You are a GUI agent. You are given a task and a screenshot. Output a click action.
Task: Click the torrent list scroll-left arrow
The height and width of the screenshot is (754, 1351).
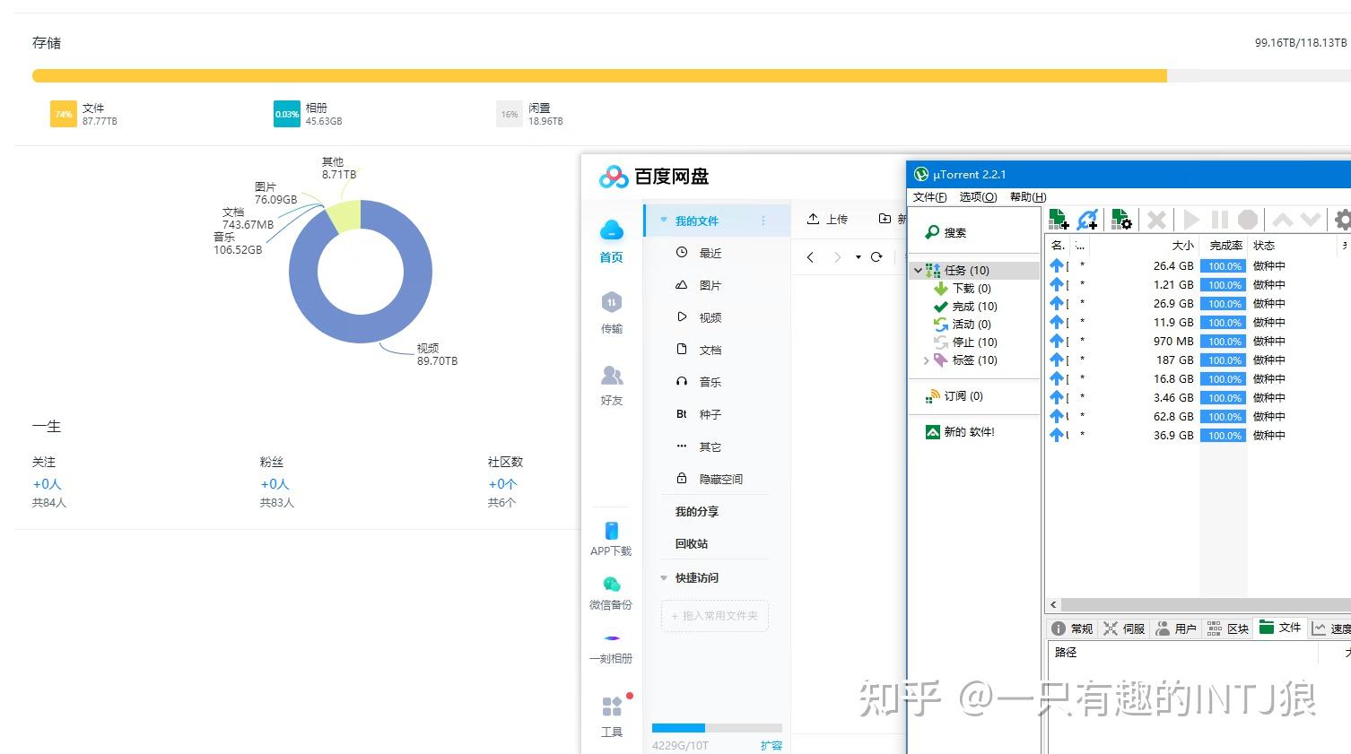(x=1054, y=604)
